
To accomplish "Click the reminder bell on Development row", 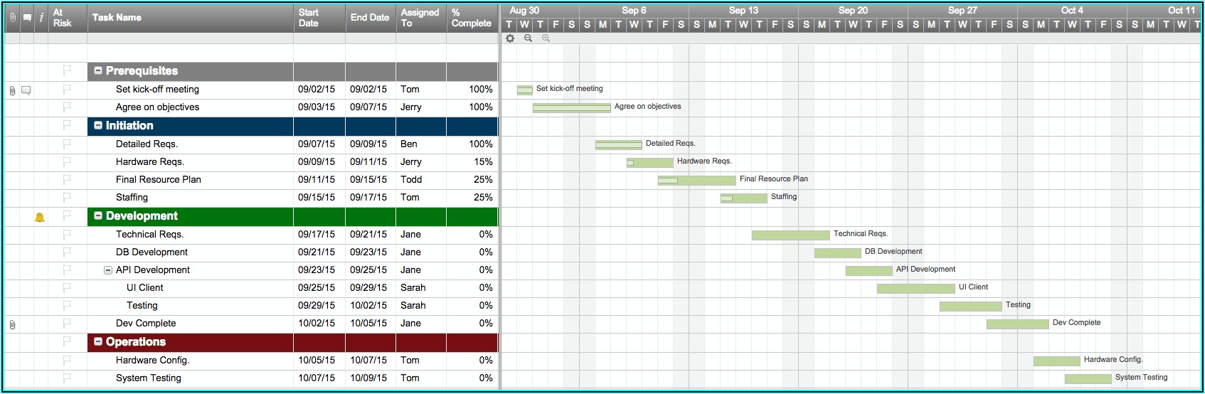I will 40,217.
